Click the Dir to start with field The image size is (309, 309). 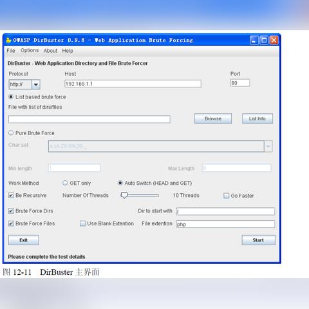click(x=225, y=211)
